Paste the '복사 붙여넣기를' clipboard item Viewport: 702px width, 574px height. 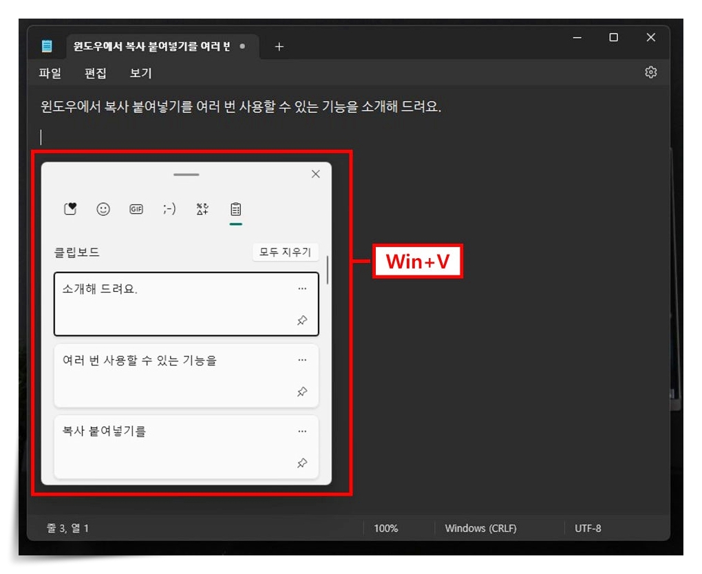click(x=187, y=447)
